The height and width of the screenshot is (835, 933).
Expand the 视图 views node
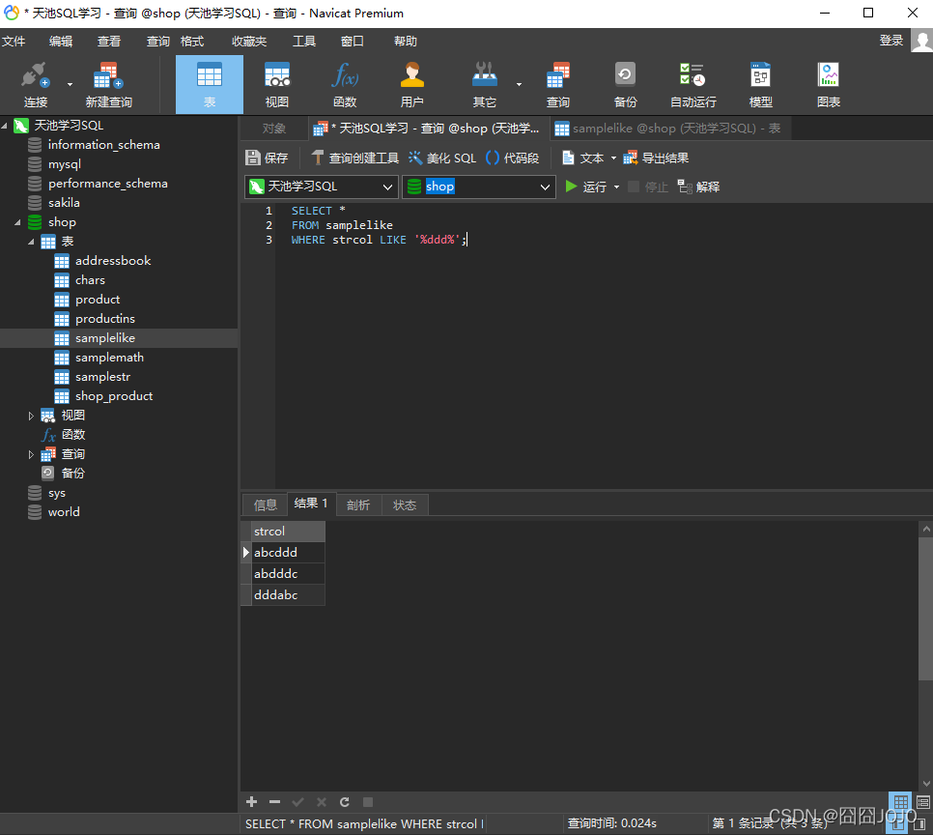coord(31,416)
